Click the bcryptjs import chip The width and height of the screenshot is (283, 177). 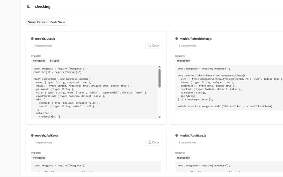pyautogui.click(x=55, y=61)
